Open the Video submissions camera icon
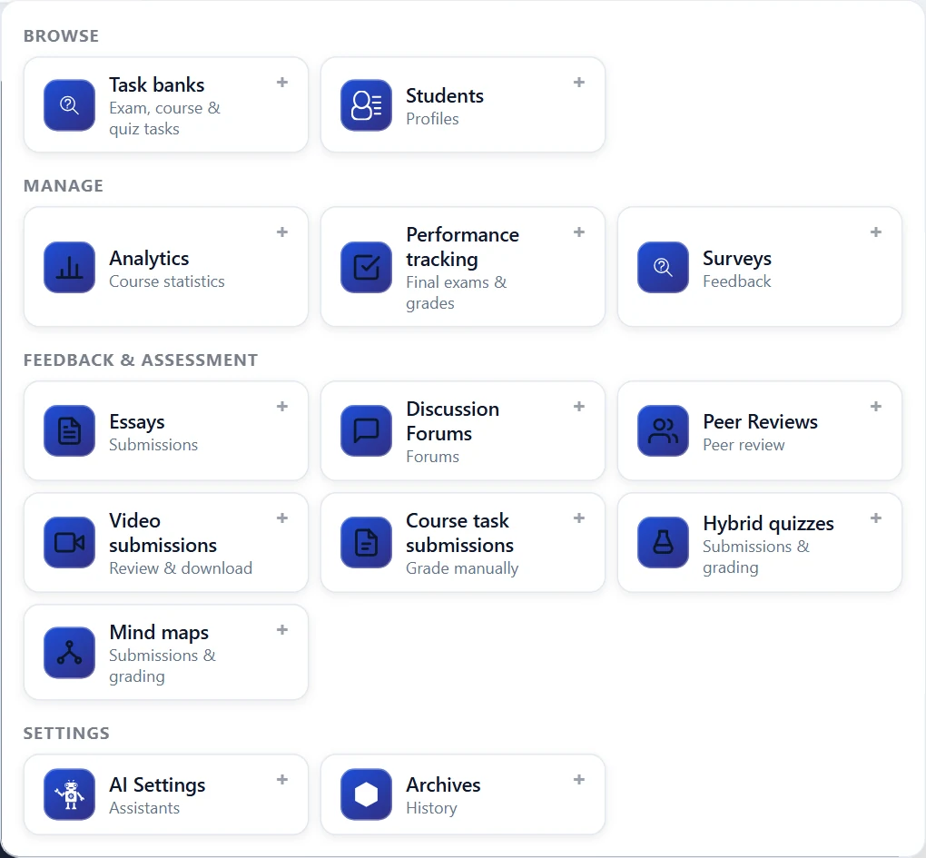Viewport: 926px width, 858px height. click(69, 542)
